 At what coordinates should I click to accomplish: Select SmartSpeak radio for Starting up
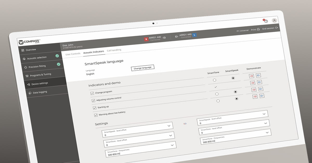coord(235,92)
